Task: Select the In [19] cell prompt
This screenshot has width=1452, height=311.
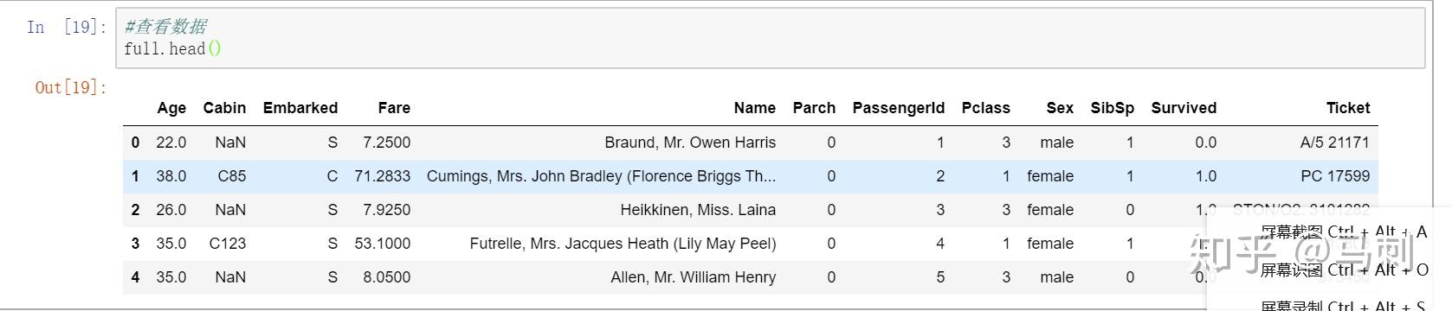Action: 67,27
